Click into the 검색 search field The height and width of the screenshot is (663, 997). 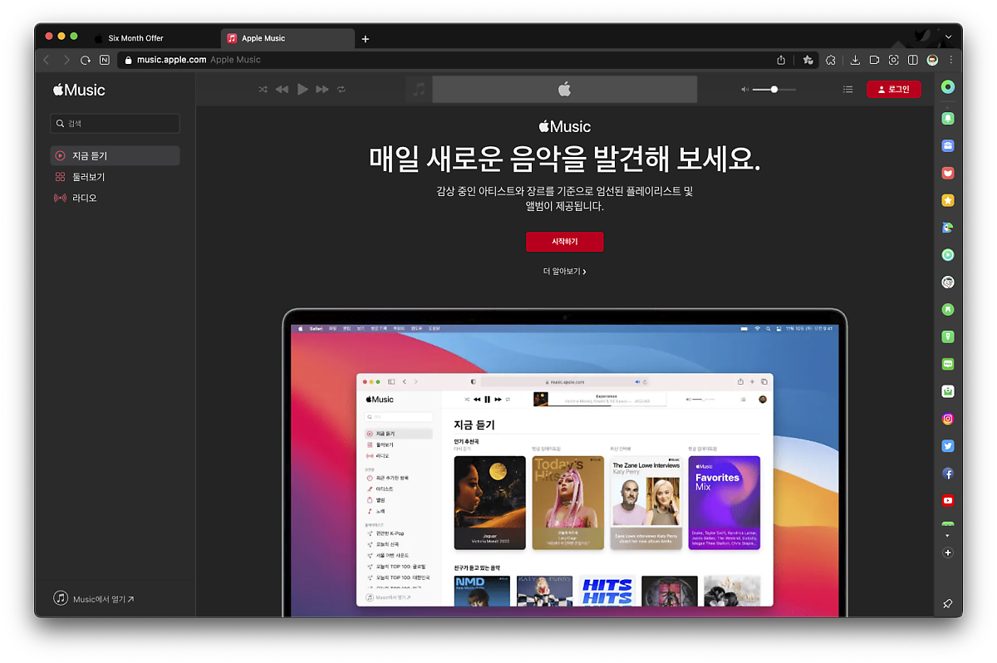115,124
